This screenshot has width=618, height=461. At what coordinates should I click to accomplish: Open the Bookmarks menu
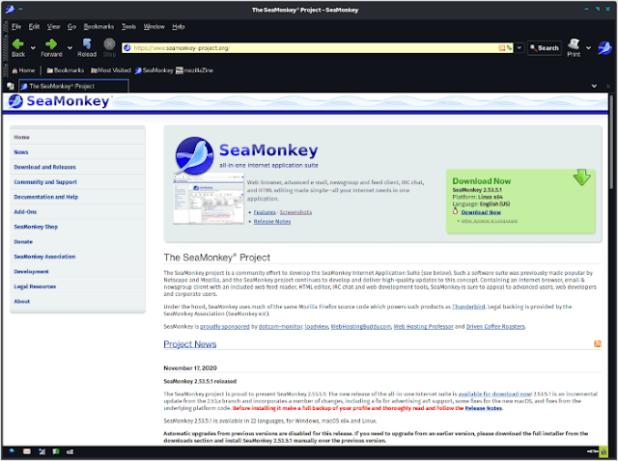98,26
